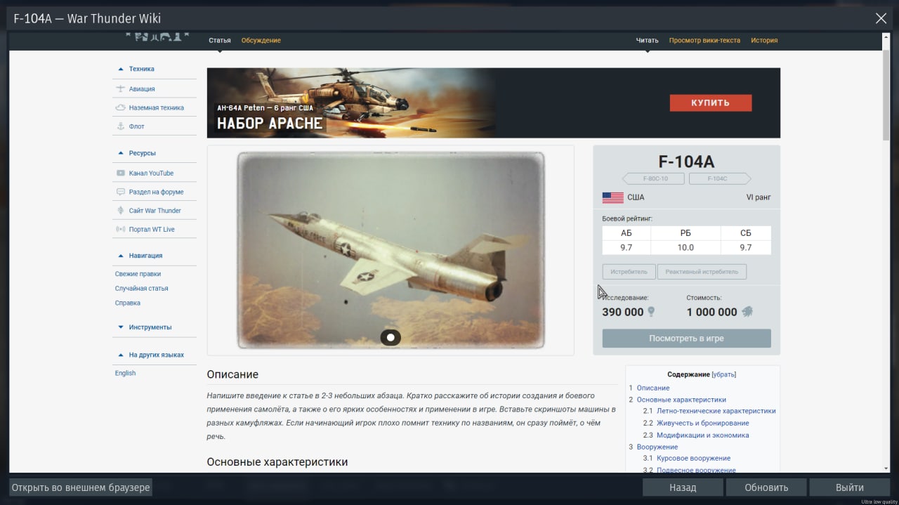Open Свежие правки link

(x=138, y=274)
